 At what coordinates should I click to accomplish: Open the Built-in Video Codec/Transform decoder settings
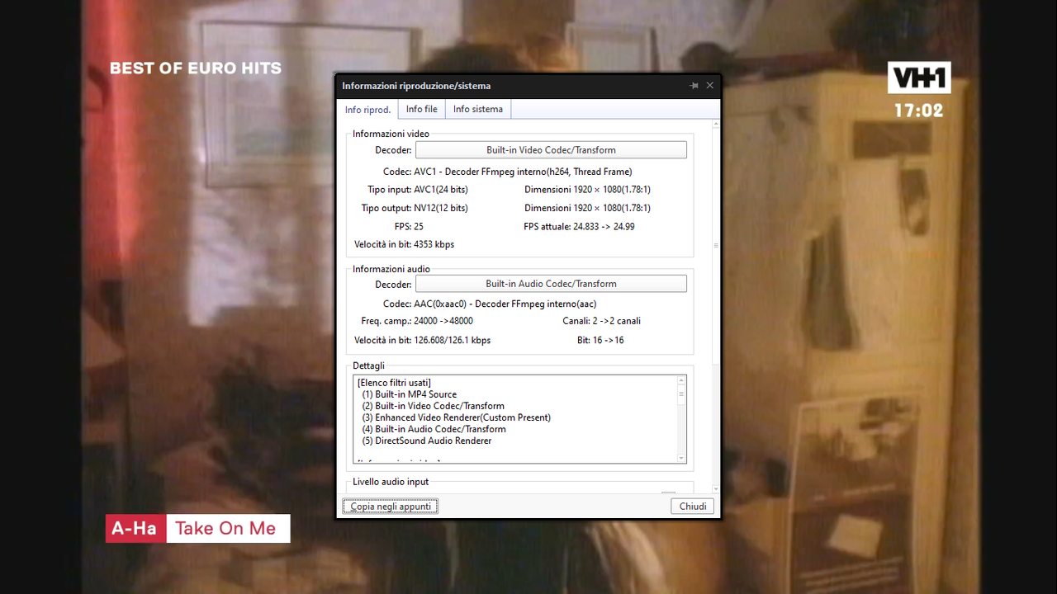(551, 149)
